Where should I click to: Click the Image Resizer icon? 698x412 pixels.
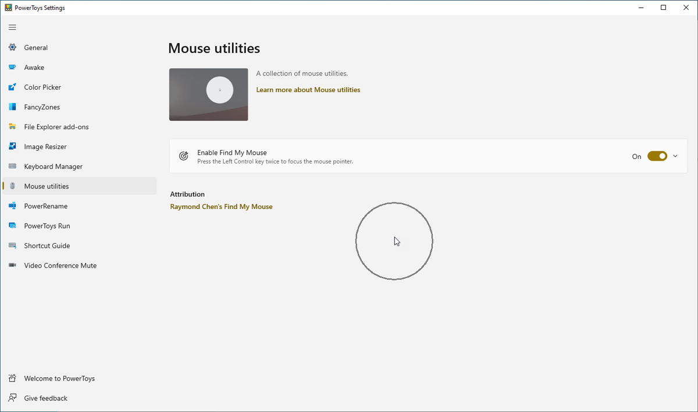coord(12,147)
